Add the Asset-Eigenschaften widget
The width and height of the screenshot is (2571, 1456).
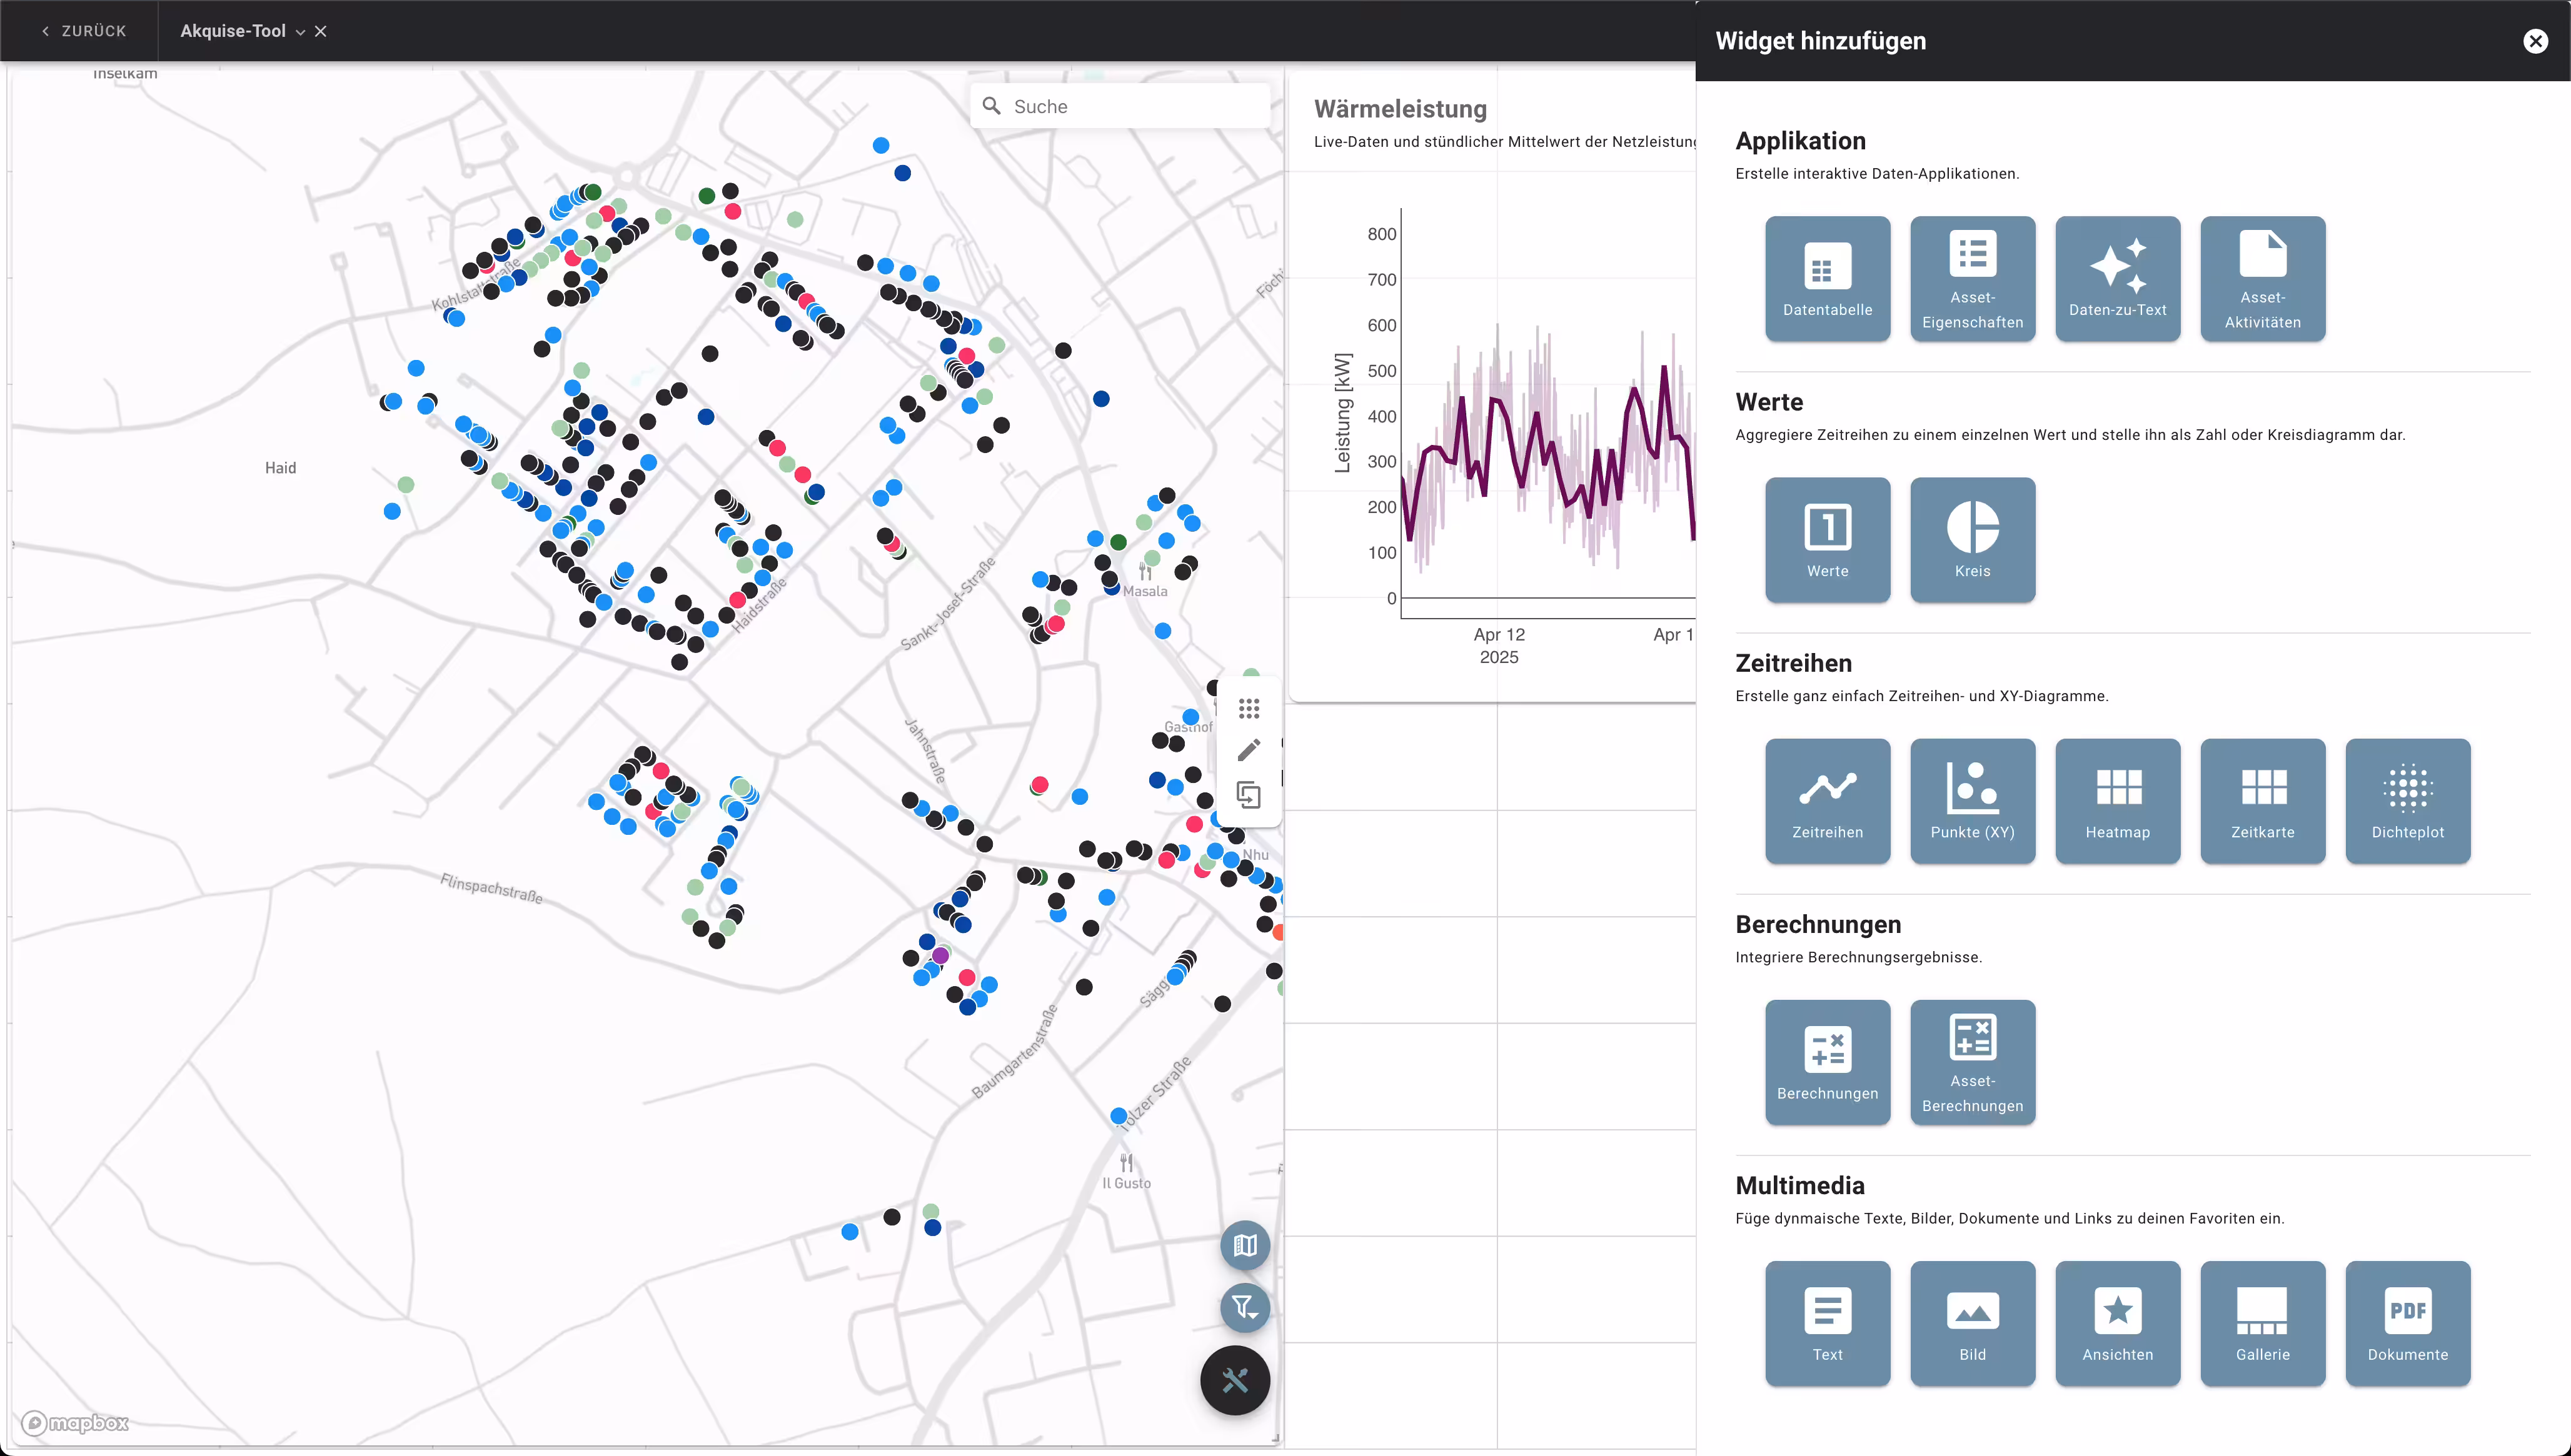point(1972,279)
